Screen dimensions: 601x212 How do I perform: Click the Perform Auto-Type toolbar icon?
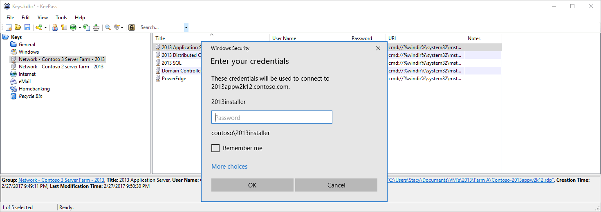(96, 27)
